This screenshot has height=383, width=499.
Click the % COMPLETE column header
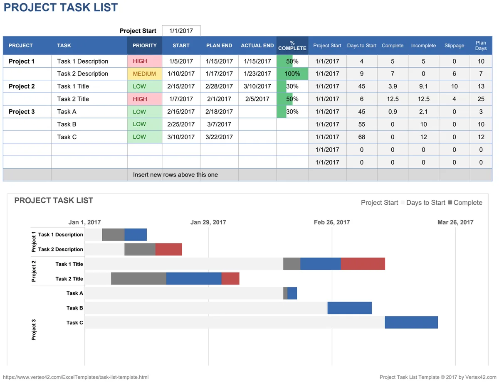click(292, 46)
